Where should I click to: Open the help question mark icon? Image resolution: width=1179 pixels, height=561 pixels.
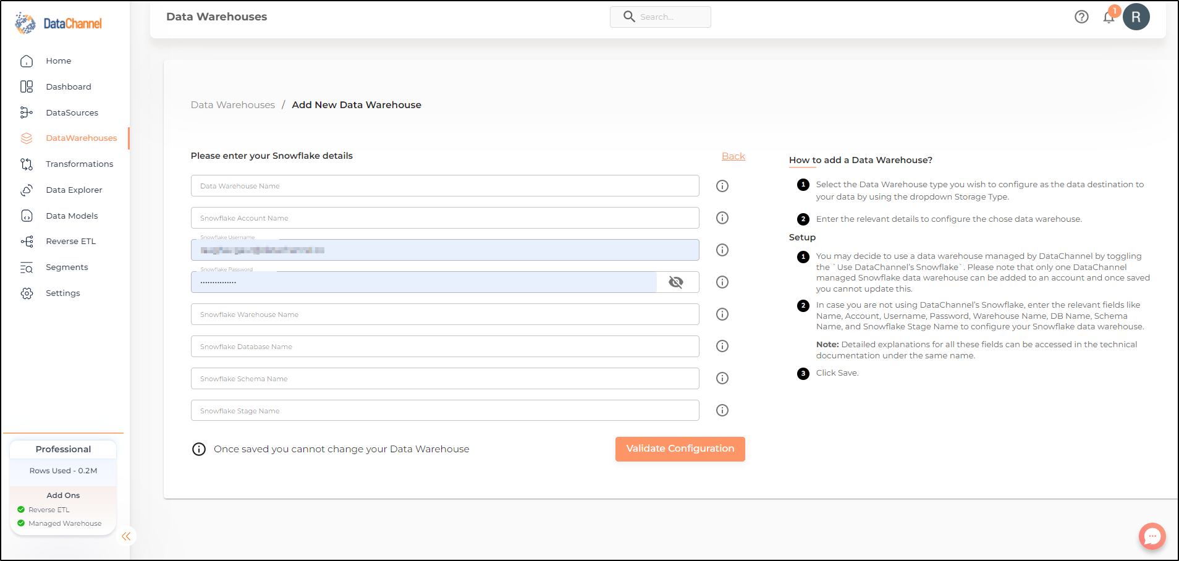(x=1081, y=17)
